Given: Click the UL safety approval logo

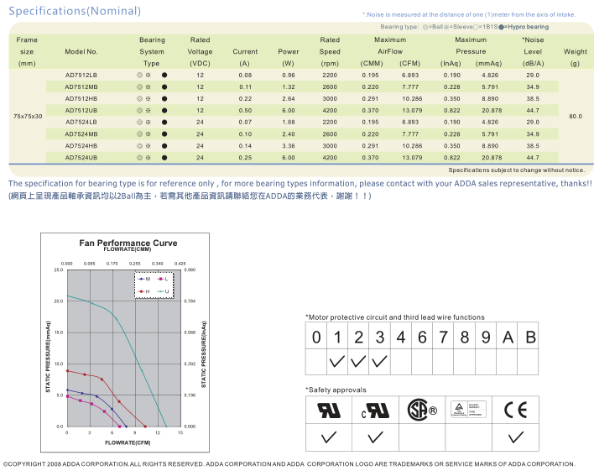Looking at the screenshot, I should click(x=328, y=410).
